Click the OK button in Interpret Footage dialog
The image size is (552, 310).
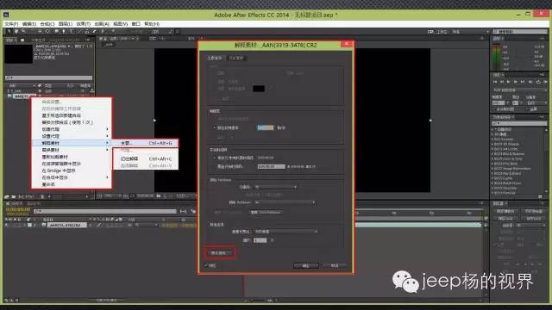coord(305,266)
